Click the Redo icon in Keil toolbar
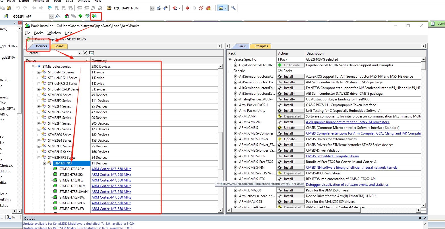The height and width of the screenshot is (229, 445). coord(25,8)
